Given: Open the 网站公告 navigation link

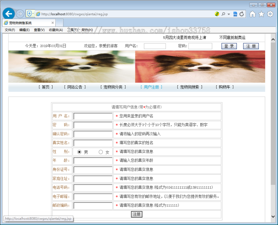Looking at the screenshot, I should tap(75, 87).
